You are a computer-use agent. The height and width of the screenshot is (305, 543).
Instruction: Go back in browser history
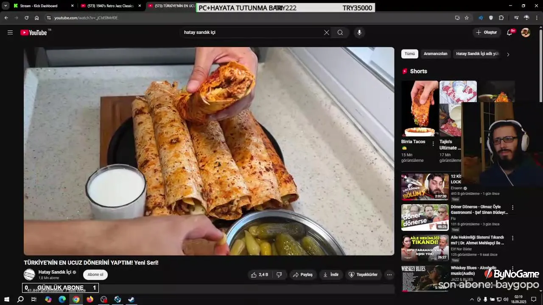pyautogui.click(x=6, y=18)
